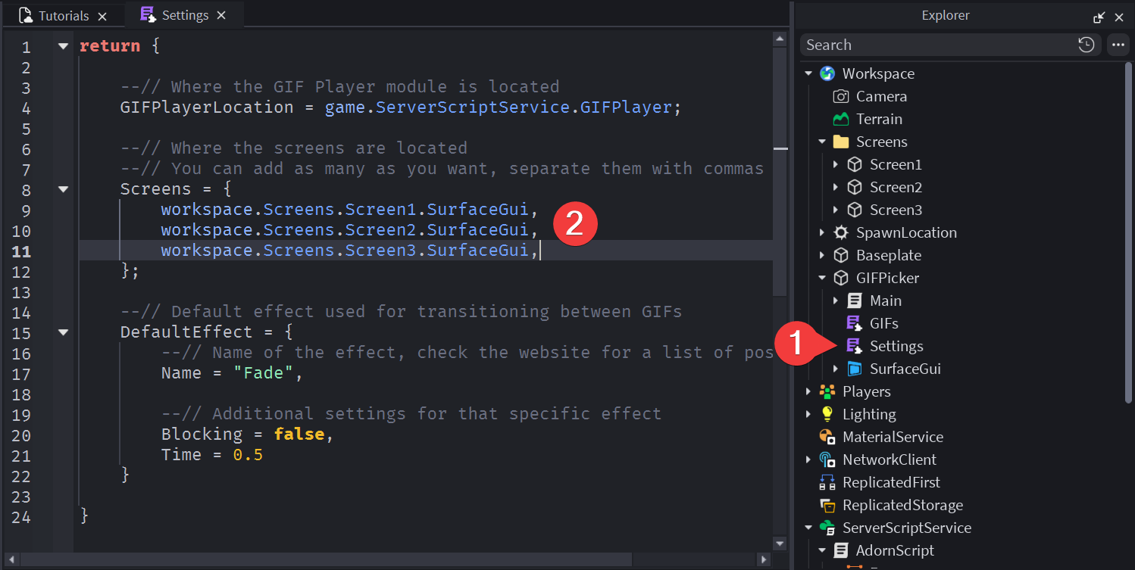
Task: Collapse the Workspace tree node
Action: [x=808, y=73]
